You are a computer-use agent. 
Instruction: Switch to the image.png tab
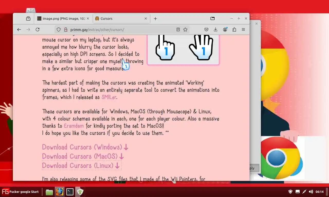click(63, 18)
